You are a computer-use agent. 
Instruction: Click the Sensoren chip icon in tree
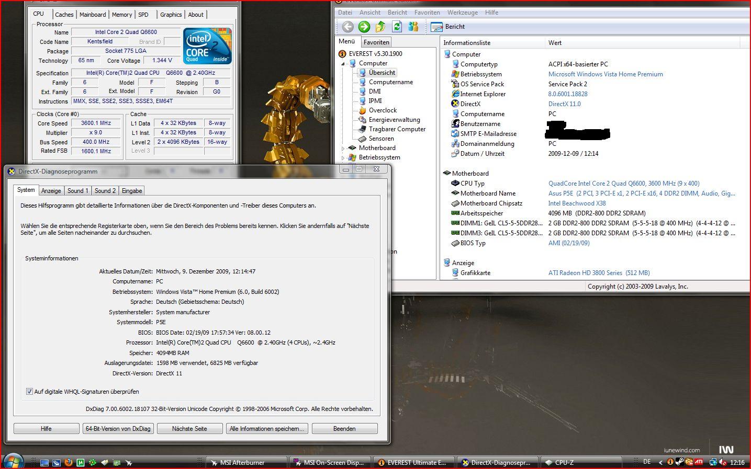(x=362, y=139)
